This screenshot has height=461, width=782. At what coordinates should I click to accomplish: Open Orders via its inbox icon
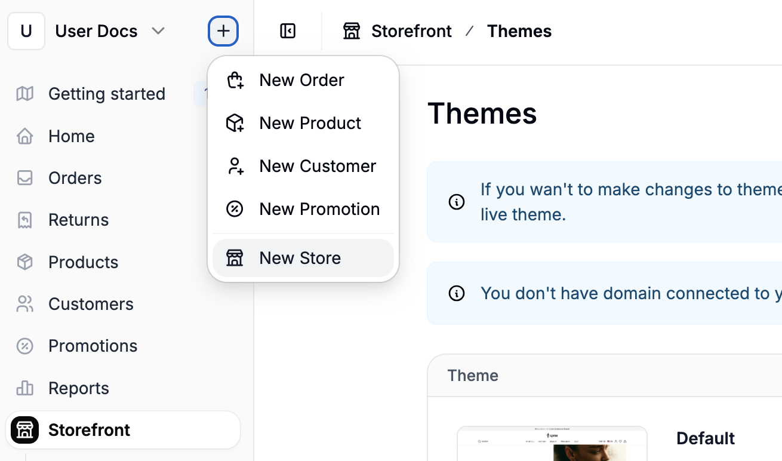point(24,178)
